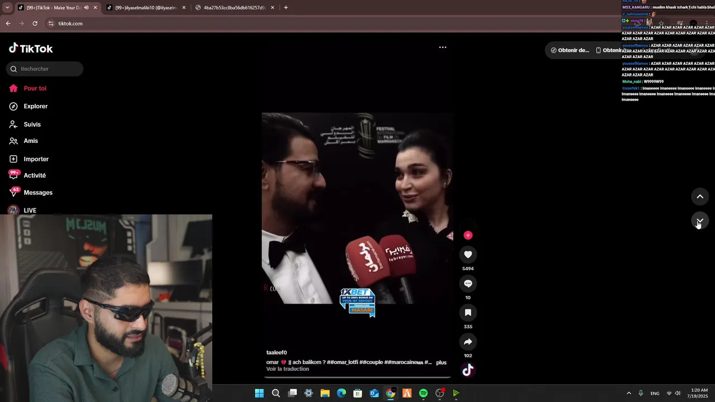Open OBS Studio taskbar icon
Viewport: 715px width, 402px height.
[x=440, y=393]
